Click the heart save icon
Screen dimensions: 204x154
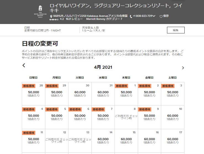pyautogui.click(x=161, y=16)
